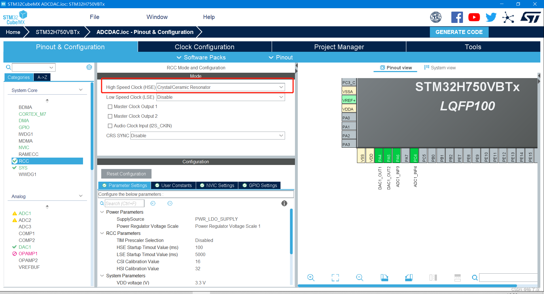The image size is (544, 294).
Task: Open GPIO Settings tab
Action: coord(260,185)
